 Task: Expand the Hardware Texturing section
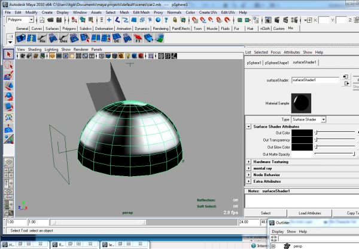pyautogui.click(x=249, y=162)
